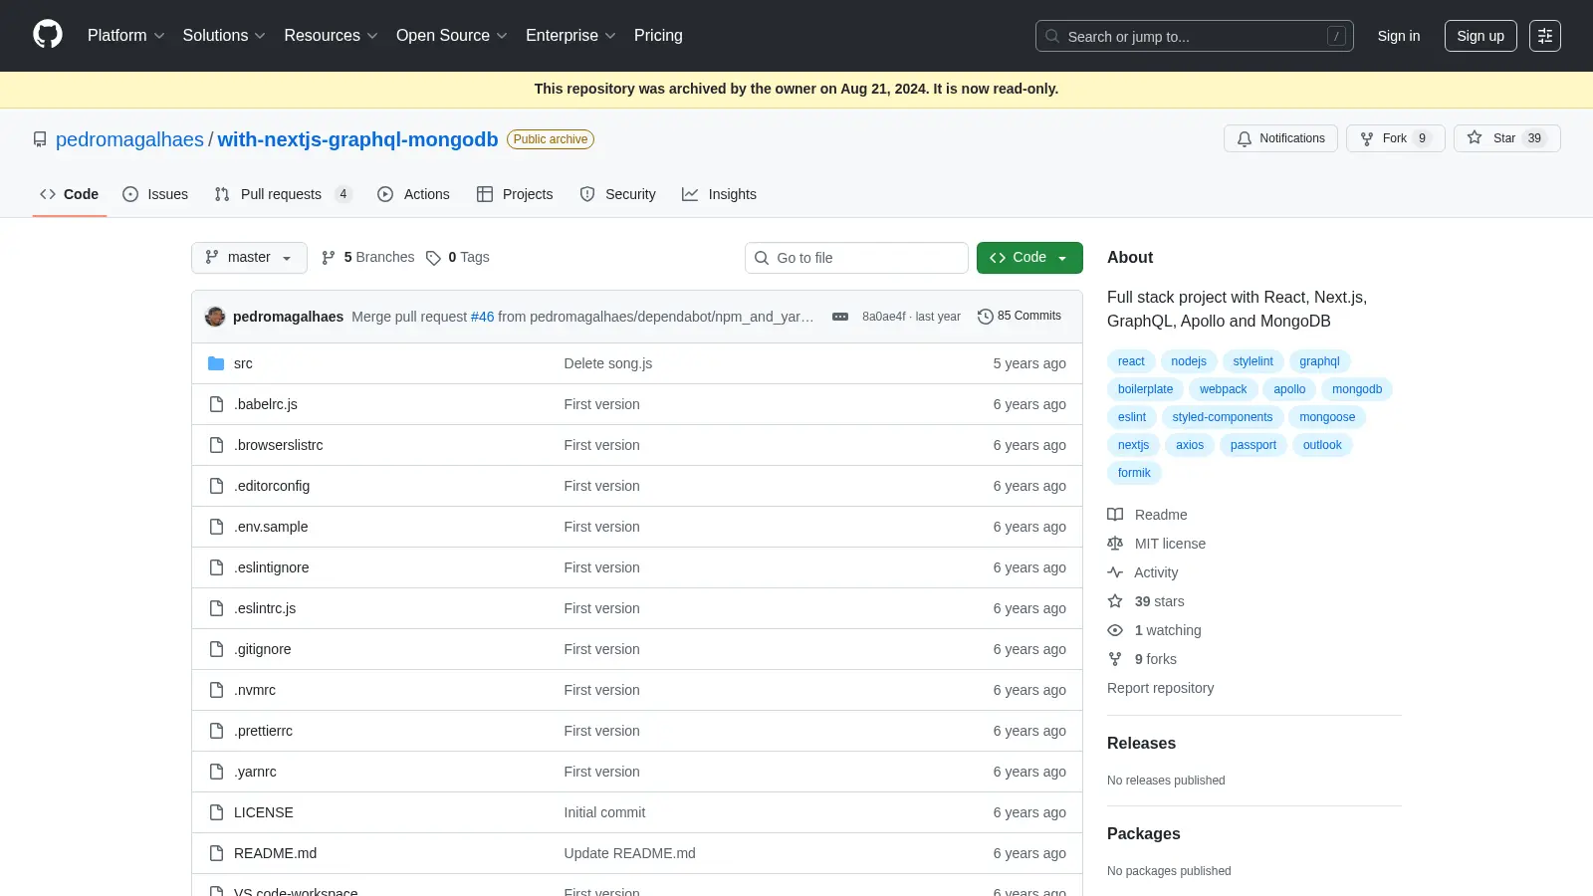
Task: Click the branch icon beside 5 Branches
Action: pos(329,258)
